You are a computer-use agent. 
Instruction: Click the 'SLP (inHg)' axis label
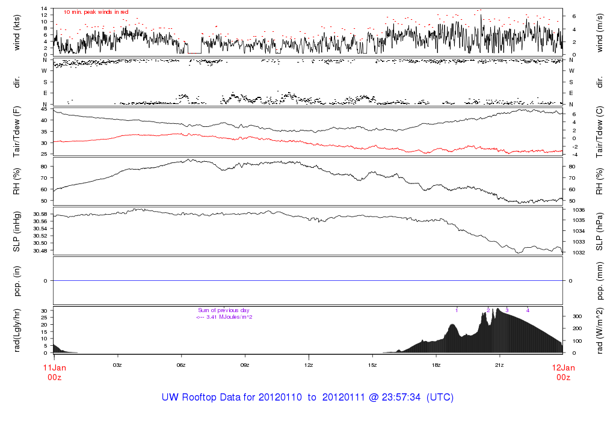tap(17, 231)
